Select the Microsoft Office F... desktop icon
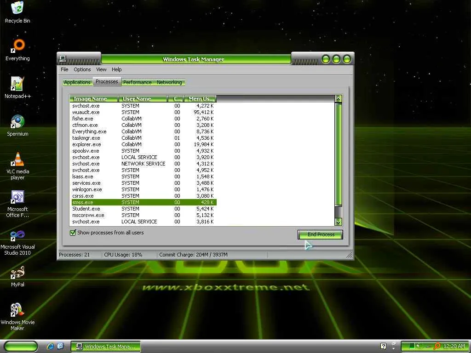The image size is (471, 353). pos(17,204)
